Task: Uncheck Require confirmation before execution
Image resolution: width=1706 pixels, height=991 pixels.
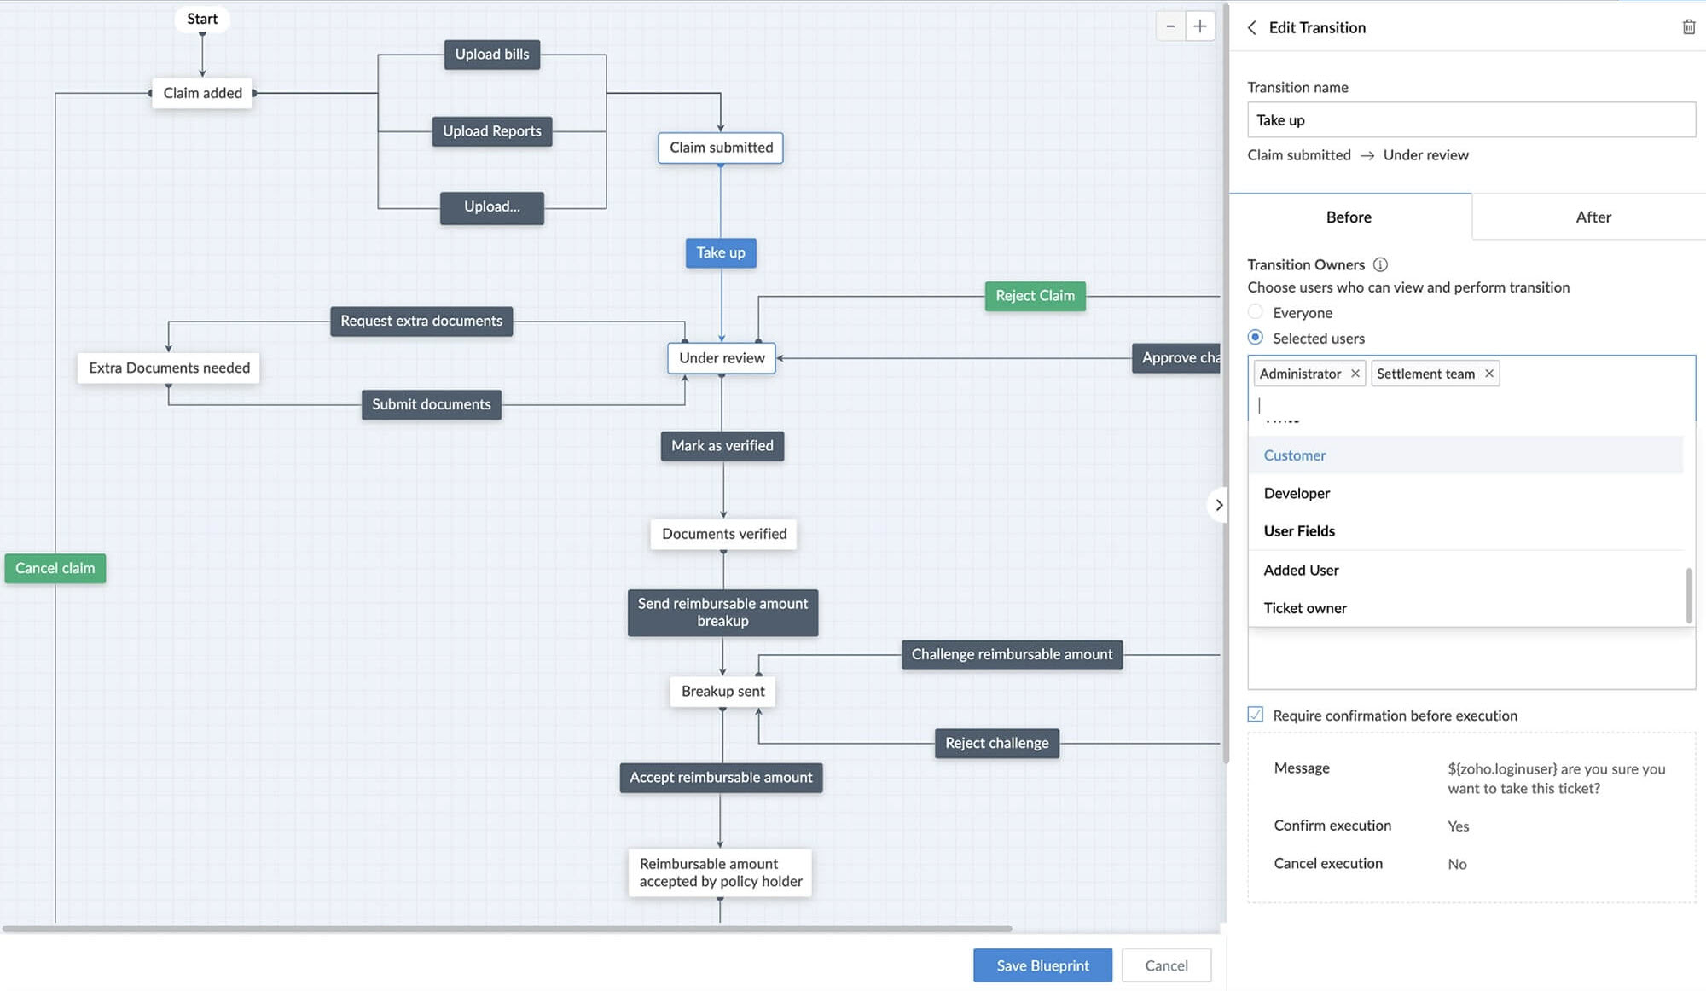Action: click(x=1255, y=715)
